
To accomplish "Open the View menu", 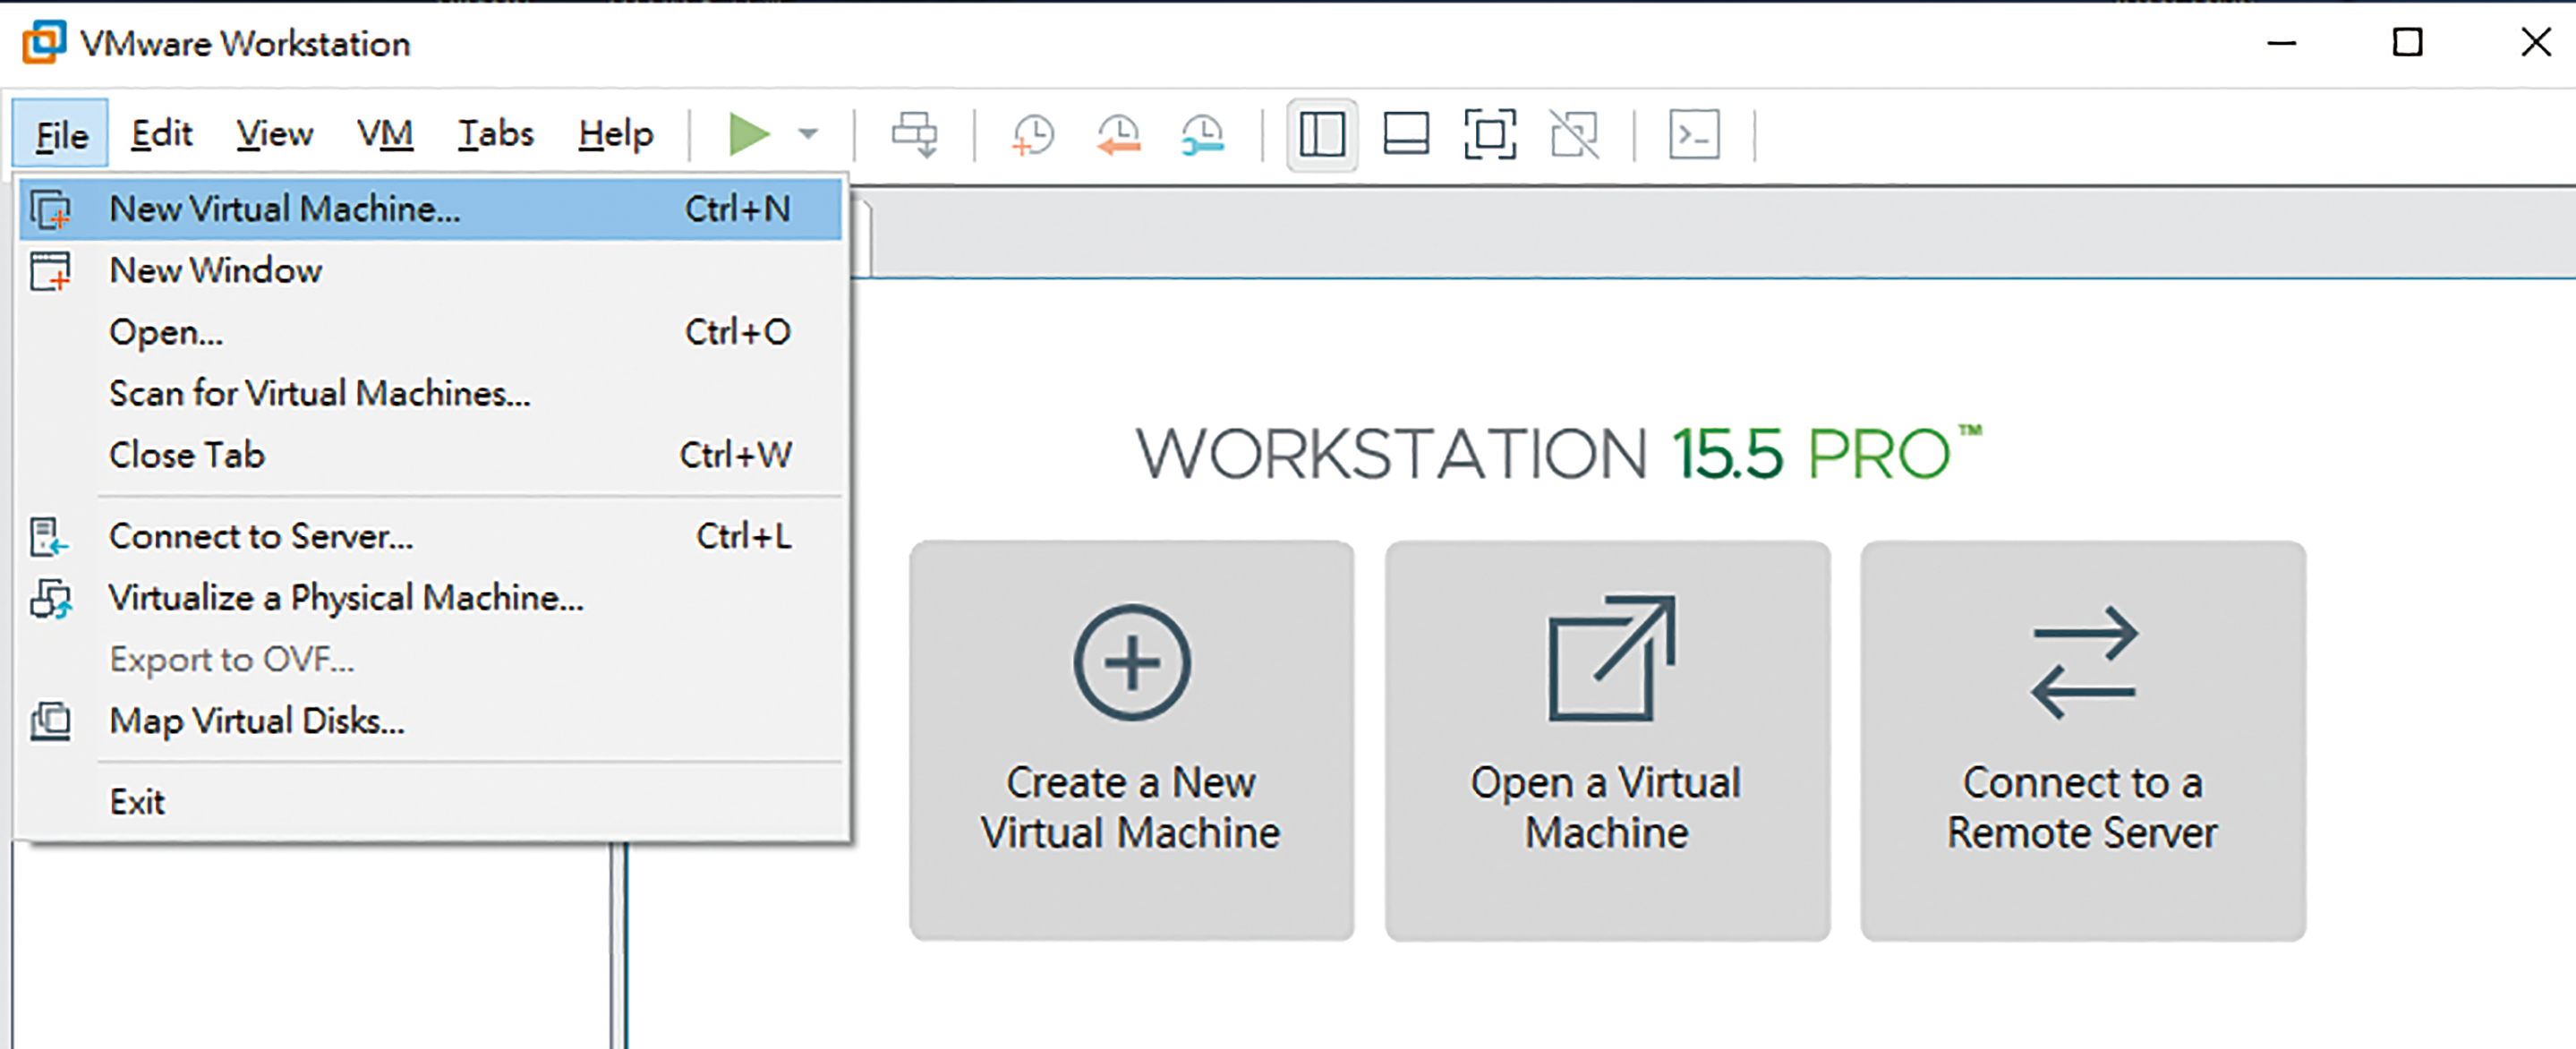I will [x=275, y=134].
